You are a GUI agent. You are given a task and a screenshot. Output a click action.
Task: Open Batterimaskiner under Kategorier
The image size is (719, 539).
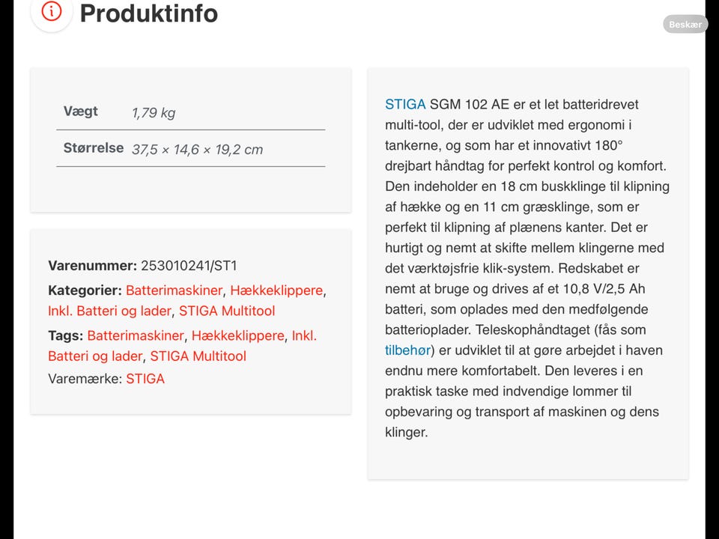pyautogui.click(x=174, y=290)
